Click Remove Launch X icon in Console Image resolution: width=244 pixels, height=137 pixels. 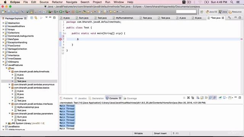click(188, 98)
